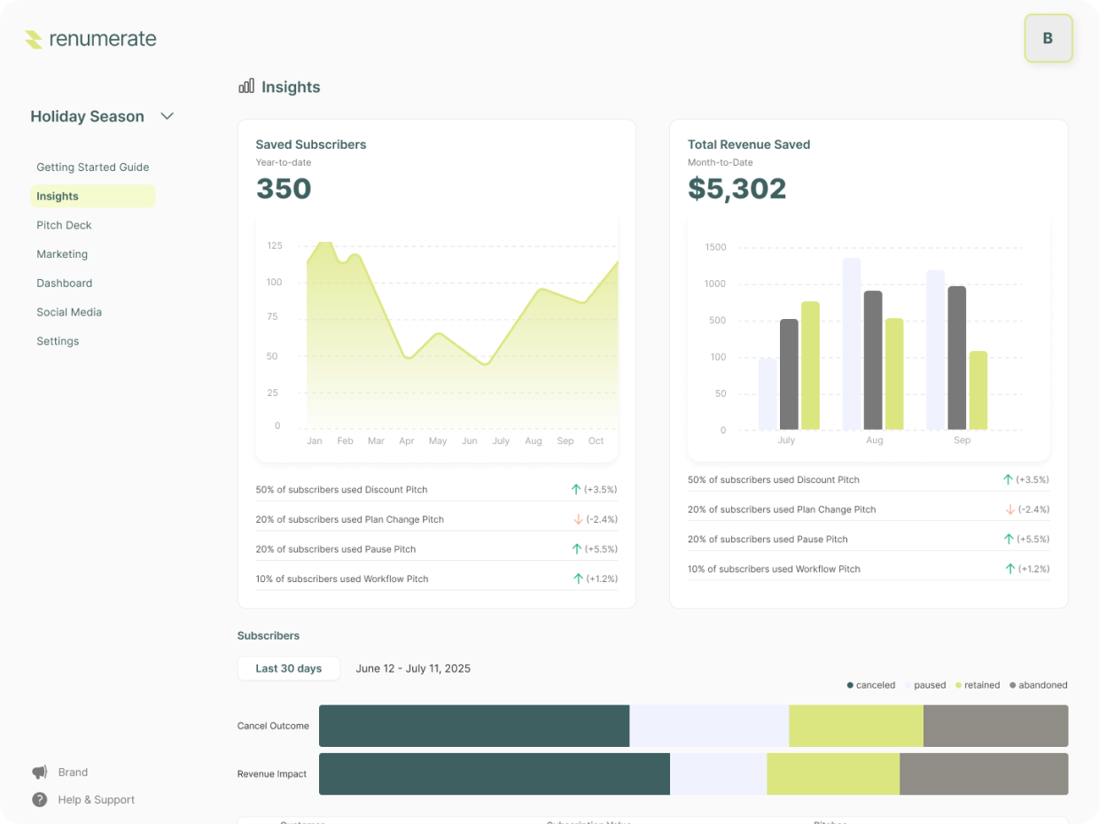The image size is (1099, 824).
Task: Click the Cancel Outcome row label
Action: [x=273, y=726]
